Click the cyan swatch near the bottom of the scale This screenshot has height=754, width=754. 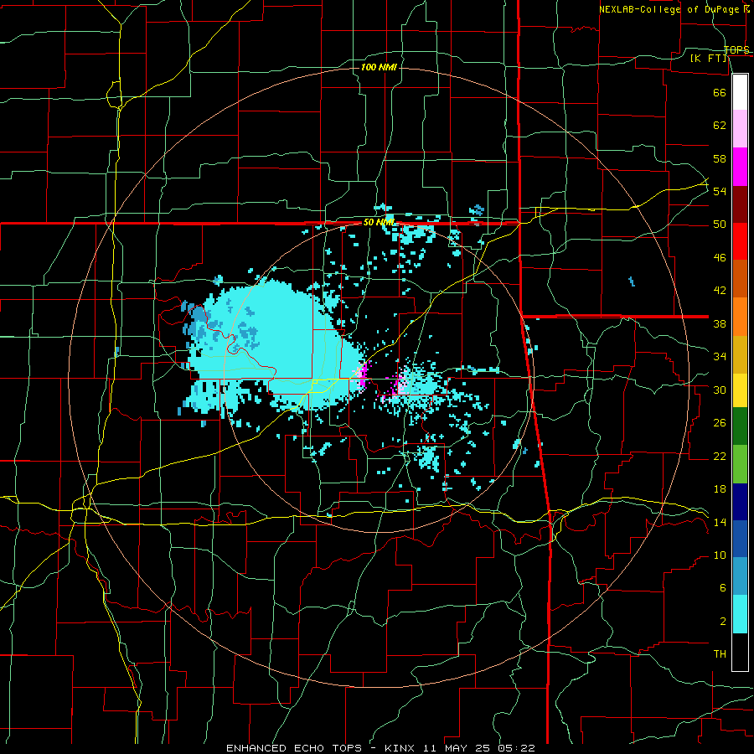pos(740,614)
